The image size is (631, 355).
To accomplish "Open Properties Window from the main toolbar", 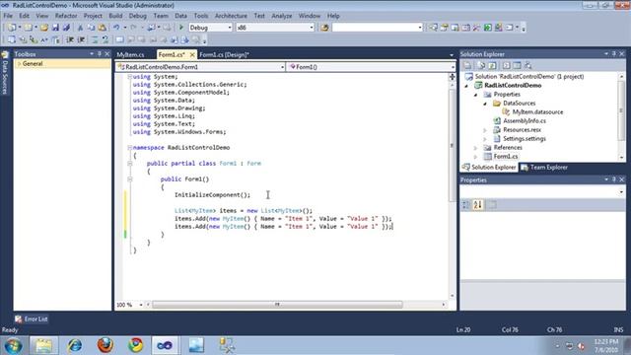I will pyautogui.click(x=444, y=28).
